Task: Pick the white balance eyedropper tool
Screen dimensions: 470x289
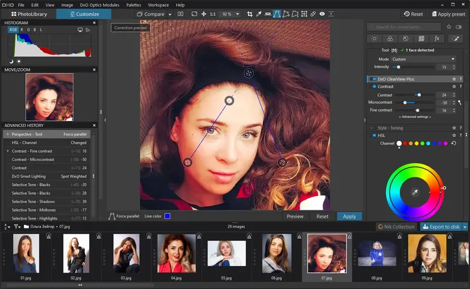Action: point(258,14)
